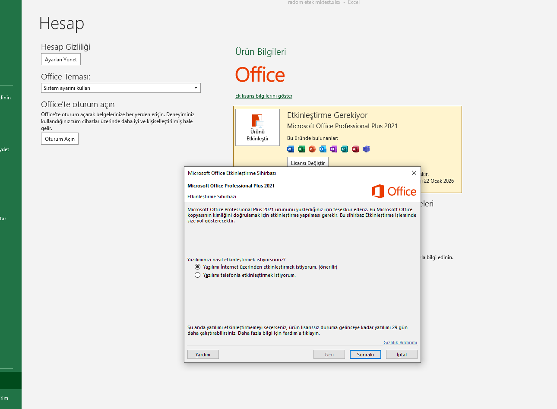Cancel the wizard with İptal
557x409 pixels.
click(402, 355)
